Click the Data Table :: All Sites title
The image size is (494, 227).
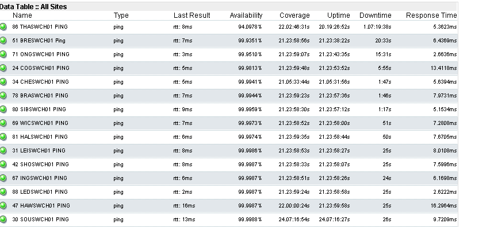pyautogui.click(x=33, y=7)
